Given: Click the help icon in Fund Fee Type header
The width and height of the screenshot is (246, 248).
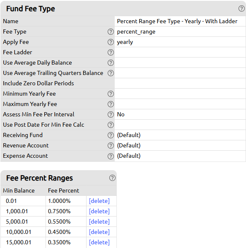Looking at the screenshot, I should [x=241, y=9].
